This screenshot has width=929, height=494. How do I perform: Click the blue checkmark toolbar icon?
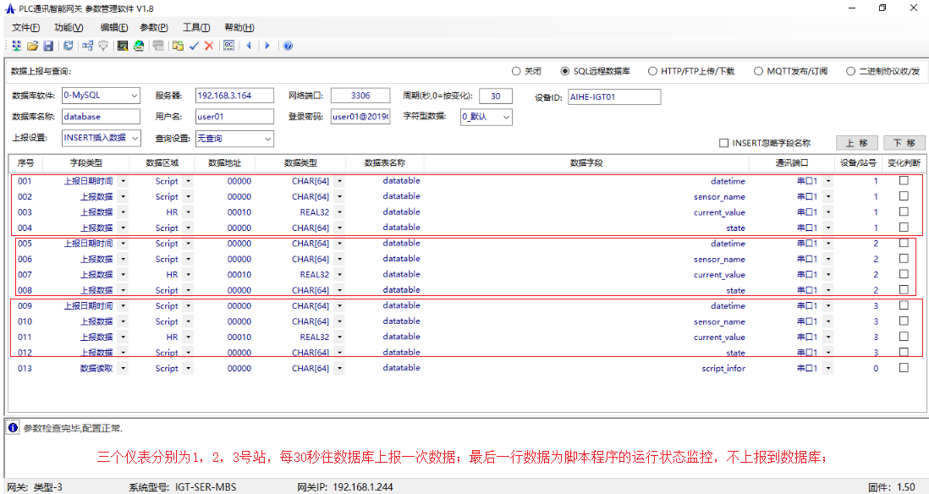[194, 46]
